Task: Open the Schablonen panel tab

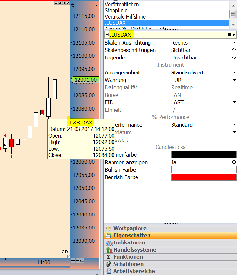Action: click(x=171, y=264)
